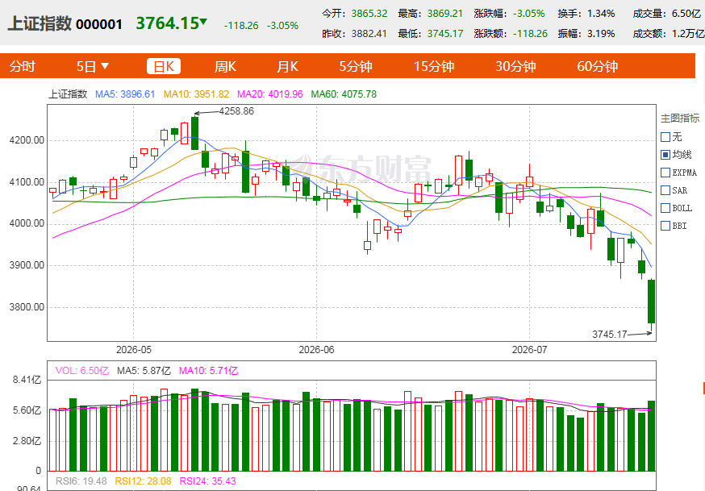
Task: Open the 月K monthly chart
Action: click(287, 66)
